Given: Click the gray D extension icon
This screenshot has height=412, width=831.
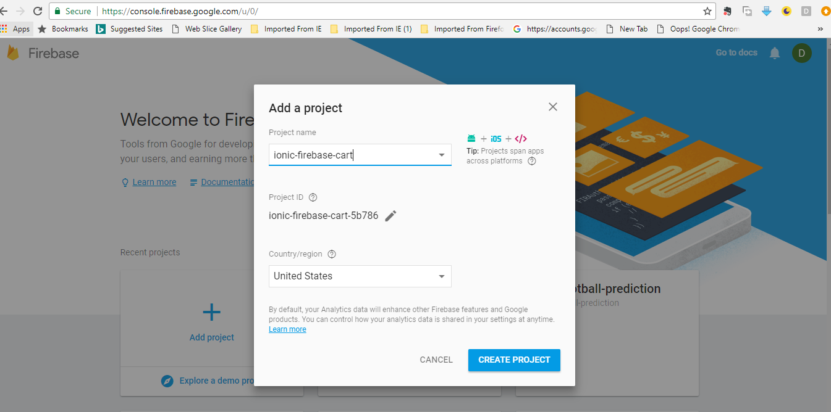Looking at the screenshot, I should pyautogui.click(x=806, y=11).
